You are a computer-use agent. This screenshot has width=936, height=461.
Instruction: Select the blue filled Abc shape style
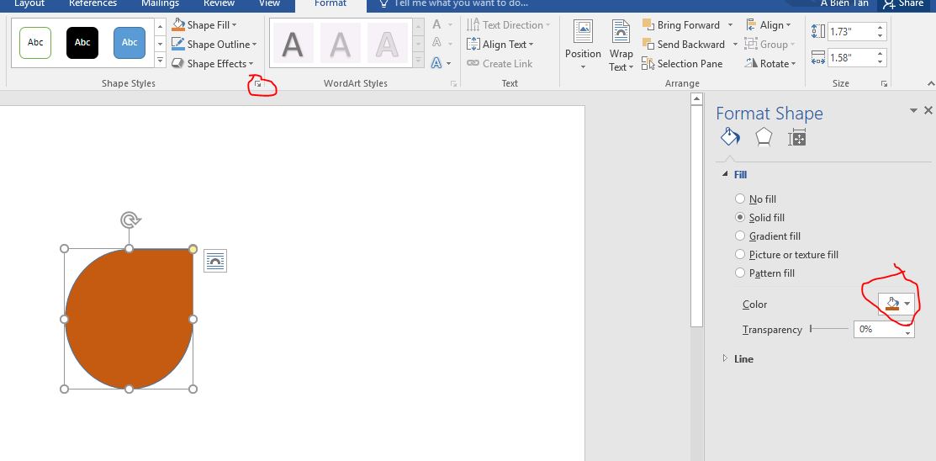(x=130, y=42)
